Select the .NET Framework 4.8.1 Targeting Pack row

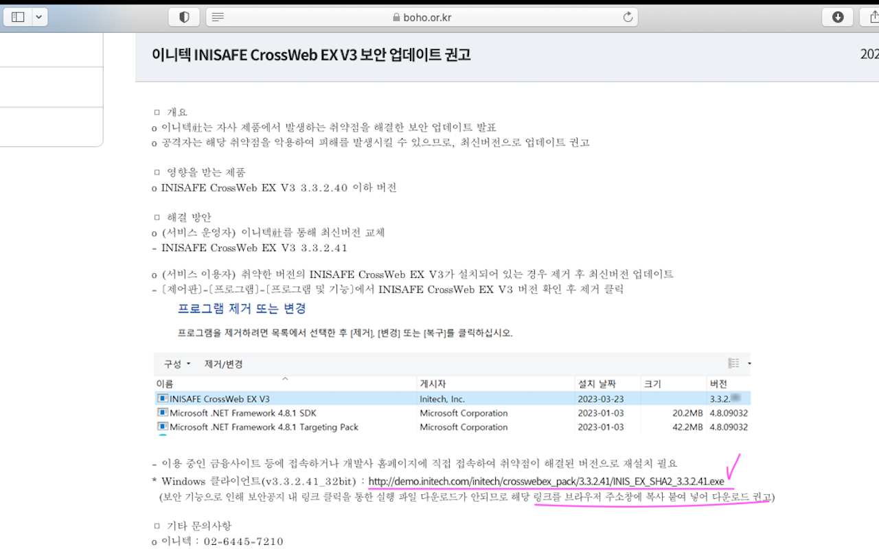pyautogui.click(x=453, y=427)
